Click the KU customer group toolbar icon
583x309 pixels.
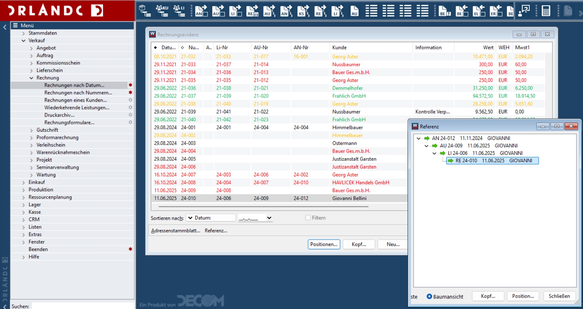162,11
